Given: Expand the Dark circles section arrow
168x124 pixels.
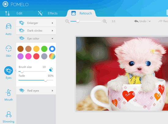Looking at the screenshot, I should click(53, 31).
